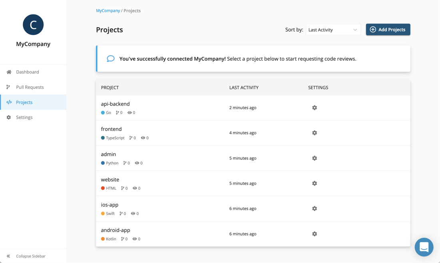Image resolution: width=440 pixels, height=263 pixels.
Task: Expand the Sort by Last Activity dropdown
Action: (x=333, y=30)
